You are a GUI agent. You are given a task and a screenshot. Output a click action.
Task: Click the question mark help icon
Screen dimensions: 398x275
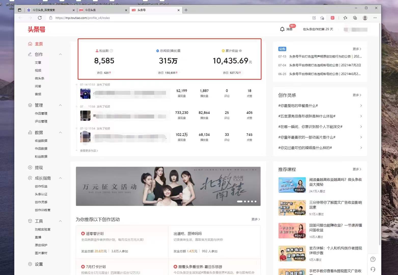373,259
